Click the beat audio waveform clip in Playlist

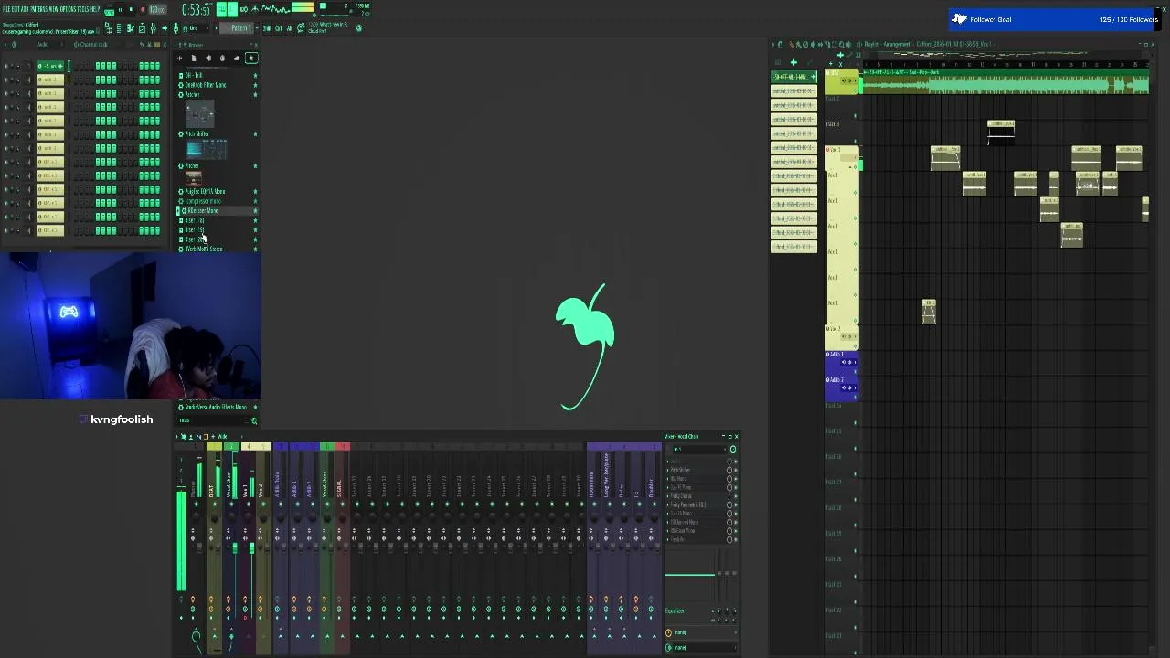(x=1005, y=84)
